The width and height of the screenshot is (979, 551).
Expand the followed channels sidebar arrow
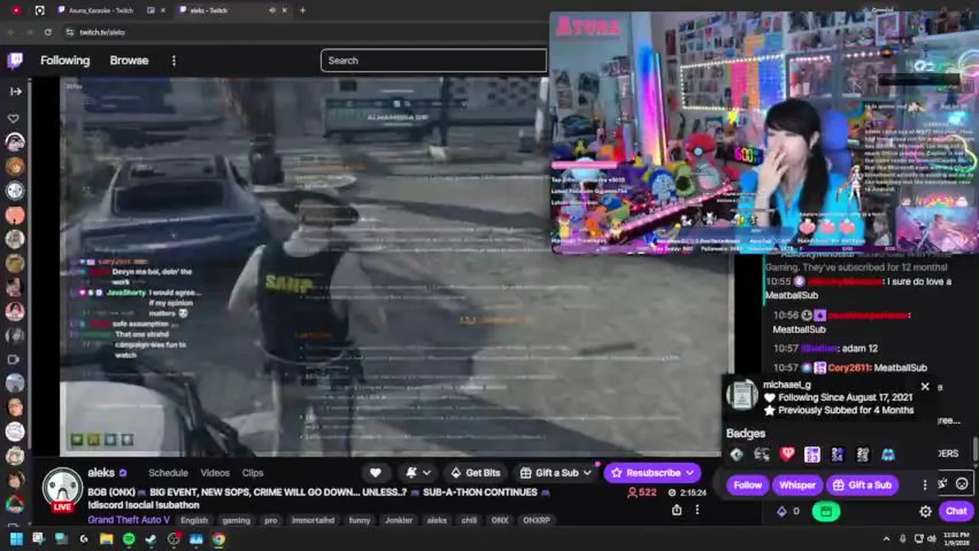coord(15,91)
